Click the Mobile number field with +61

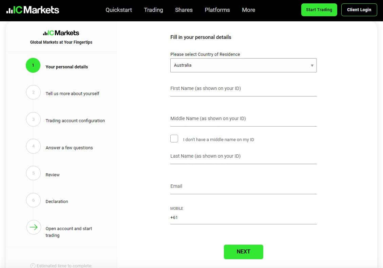[244, 217]
